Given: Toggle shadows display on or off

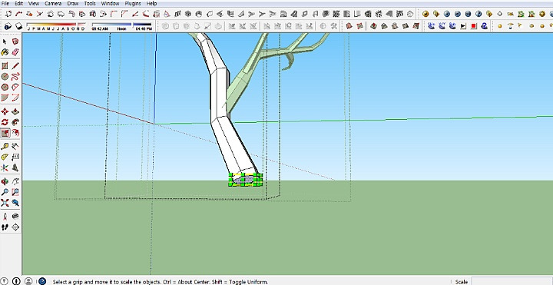Looking at the screenshot, I should tap(19, 26).
